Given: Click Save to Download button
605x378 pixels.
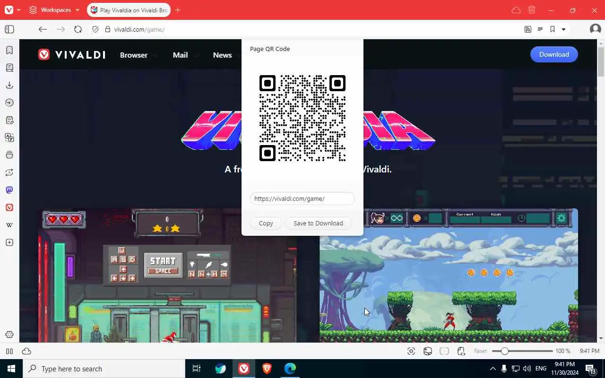Looking at the screenshot, I should [x=318, y=223].
